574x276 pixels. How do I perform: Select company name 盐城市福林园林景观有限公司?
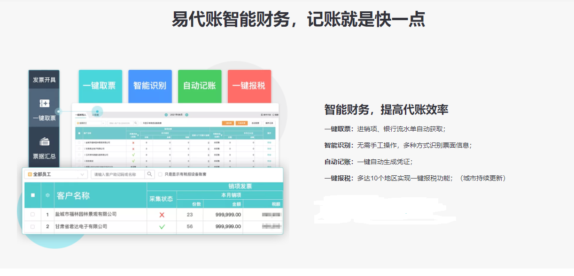point(86,214)
